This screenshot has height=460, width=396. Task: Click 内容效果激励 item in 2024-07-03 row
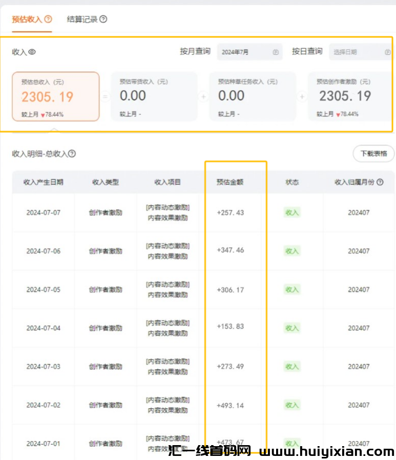tap(168, 372)
